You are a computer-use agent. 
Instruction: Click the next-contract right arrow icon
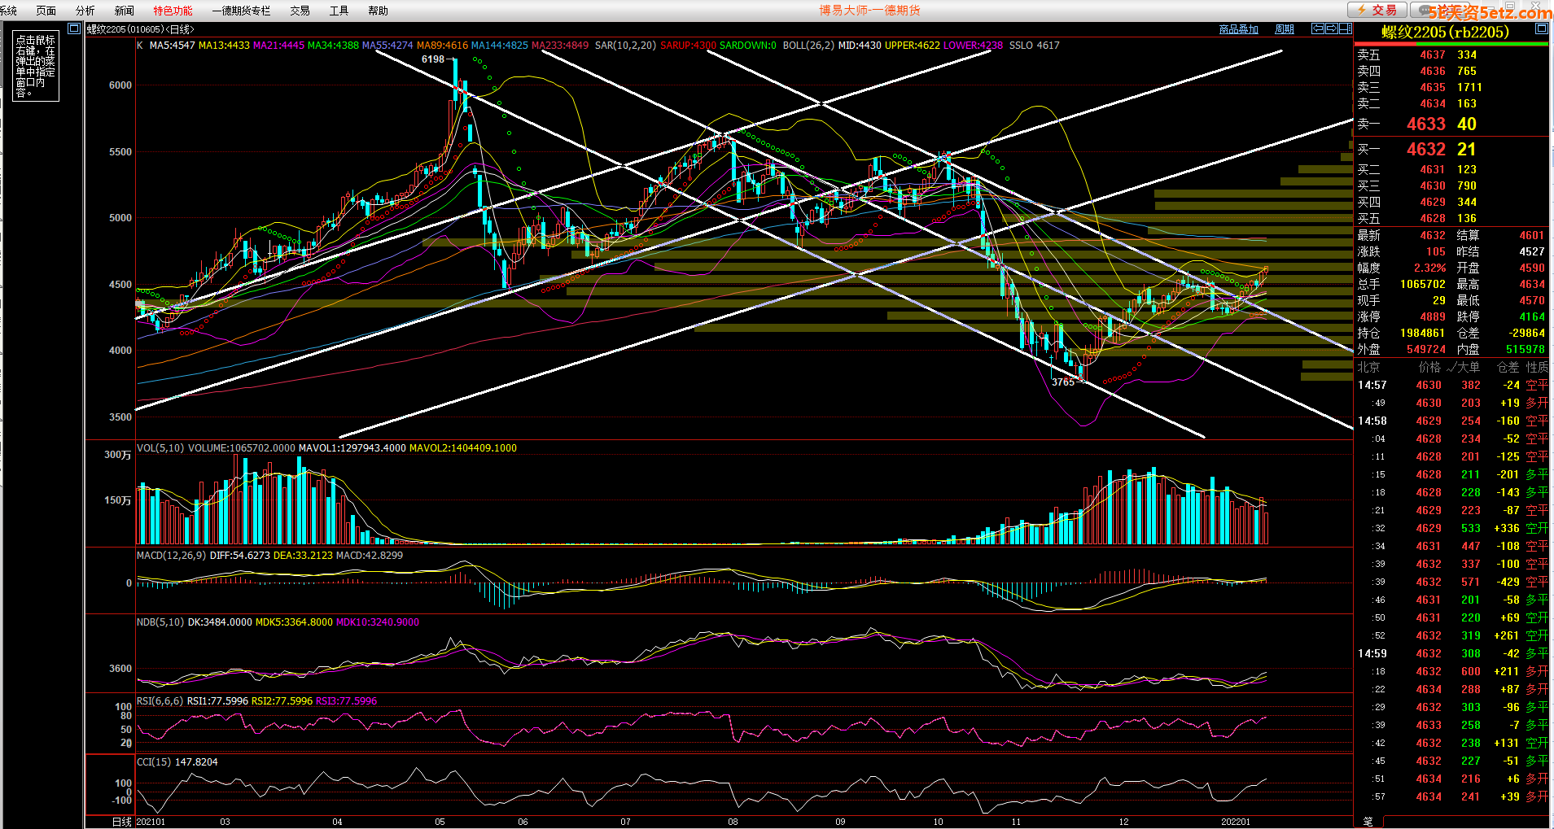pyautogui.click(x=1332, y=28)
